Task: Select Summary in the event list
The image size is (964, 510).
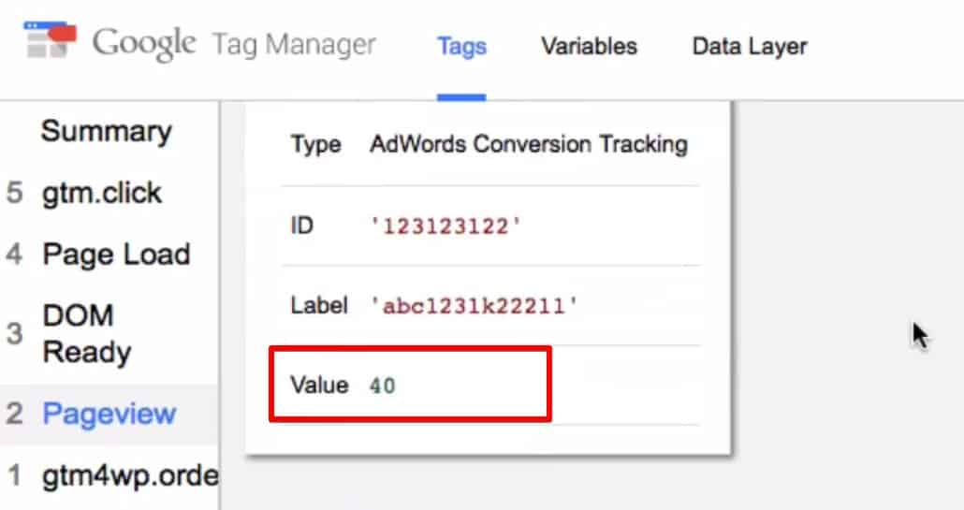Action: (x=106, y=131)
